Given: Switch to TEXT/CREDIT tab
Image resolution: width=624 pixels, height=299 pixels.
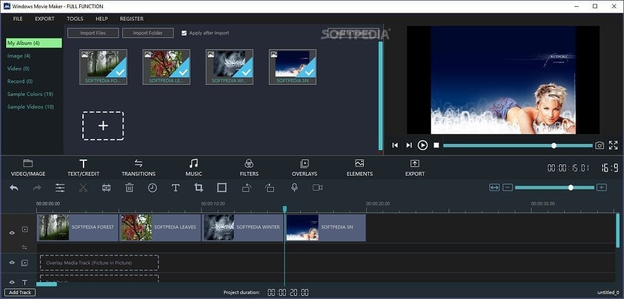Looking at the screenshot, I should point(84,168).
